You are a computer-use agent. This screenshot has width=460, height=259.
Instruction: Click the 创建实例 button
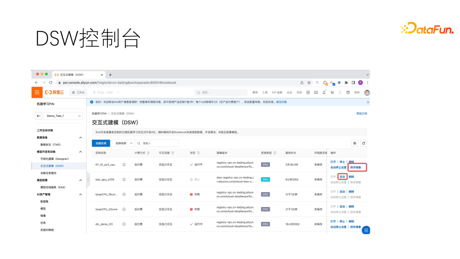101,143
